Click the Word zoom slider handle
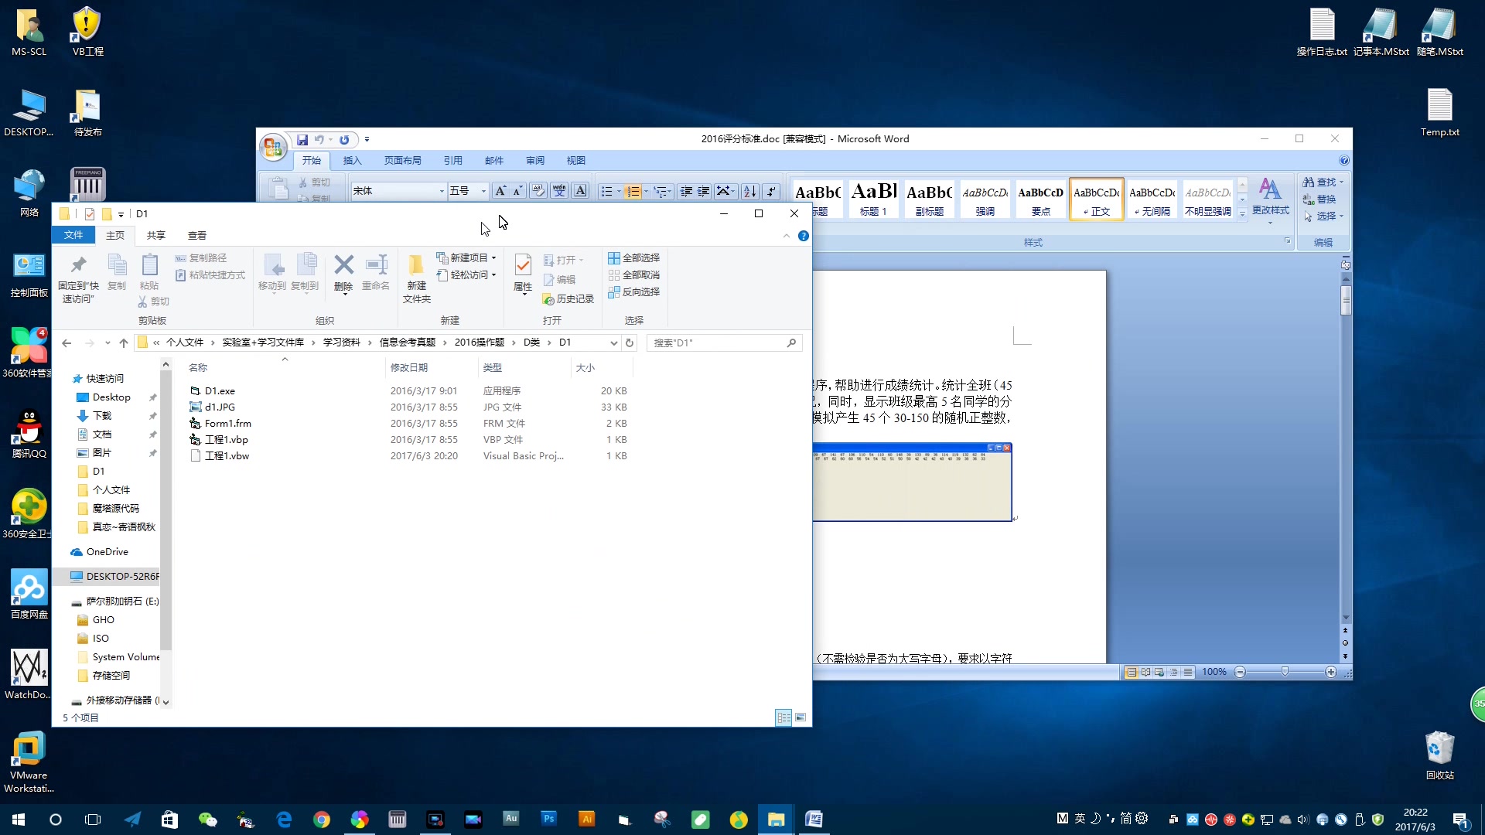The height and width of the screenshot is (835, 1485). click(x=1285, y=672)
